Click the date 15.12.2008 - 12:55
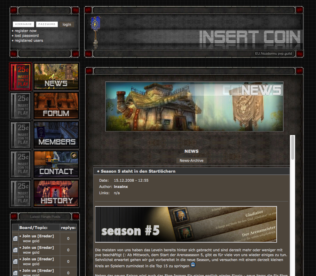The height and width of the screenshot is (276, 316). coord(131,180)
